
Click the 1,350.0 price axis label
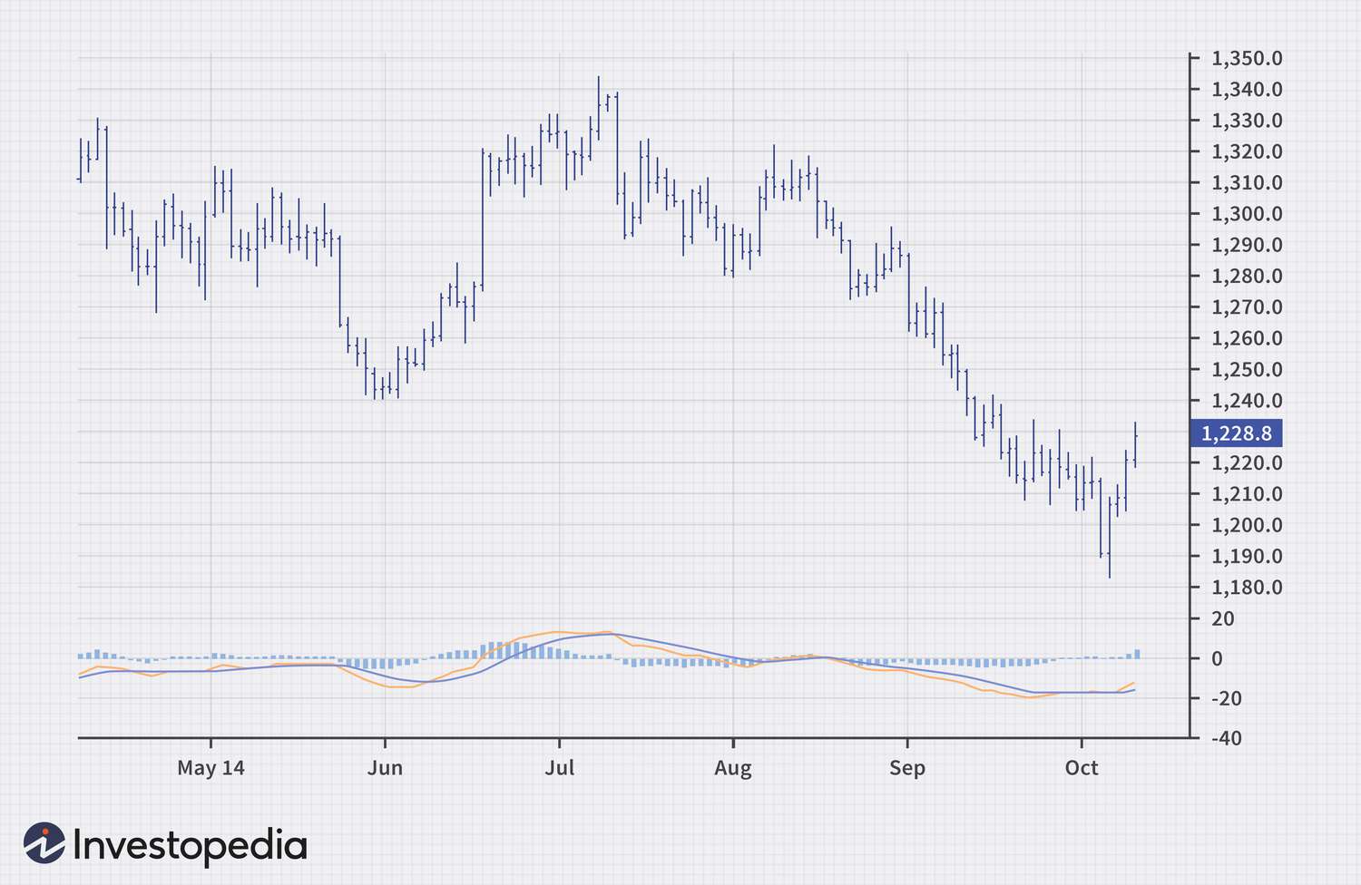(1248, 59)
